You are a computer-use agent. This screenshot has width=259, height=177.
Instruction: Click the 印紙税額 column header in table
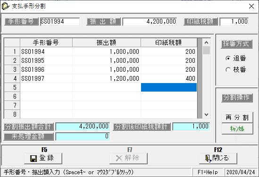(169, 42)
